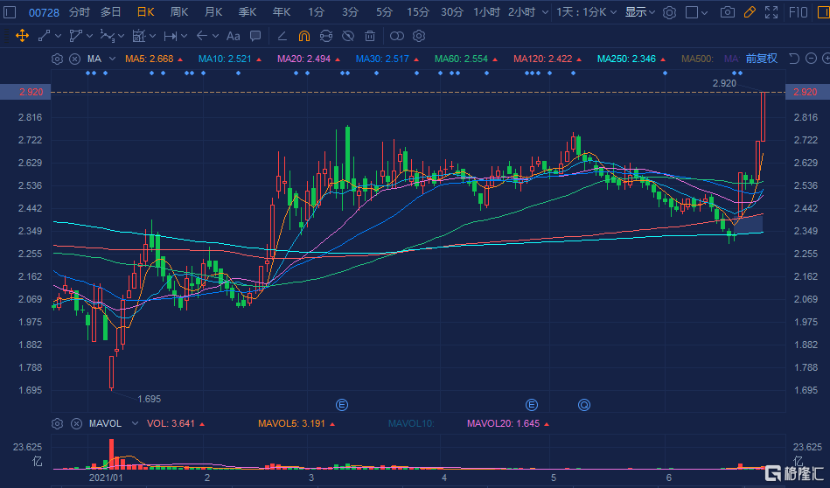Viewport: 830px width, 488px height.
Task: Open F10 company info
Action: tap(799, 12)
